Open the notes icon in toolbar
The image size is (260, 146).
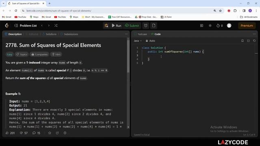pos(154,26)
